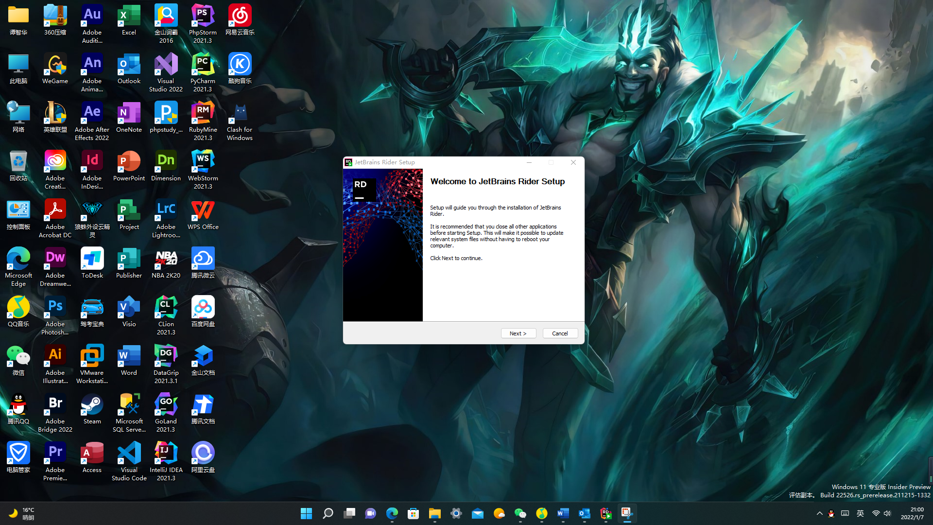Image resolution: width=933 pixels, height=525 pixels.
Task: Cancel the JetBrains Rider setup
Action: pyautogui.click(x=560, y=333)
